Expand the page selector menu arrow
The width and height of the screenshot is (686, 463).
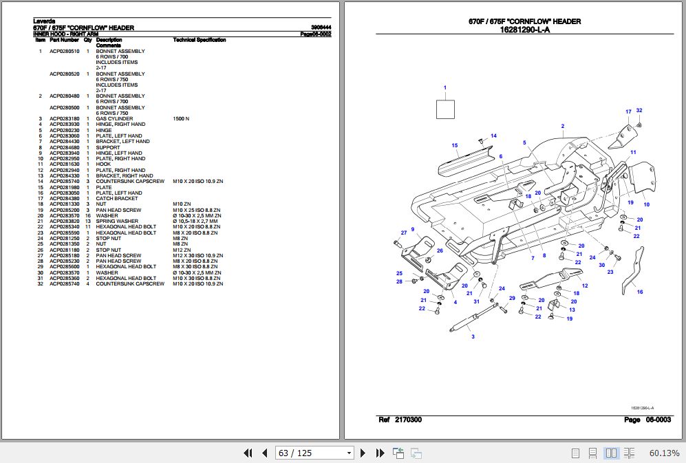pyautogui.click(x=349, y=453)
